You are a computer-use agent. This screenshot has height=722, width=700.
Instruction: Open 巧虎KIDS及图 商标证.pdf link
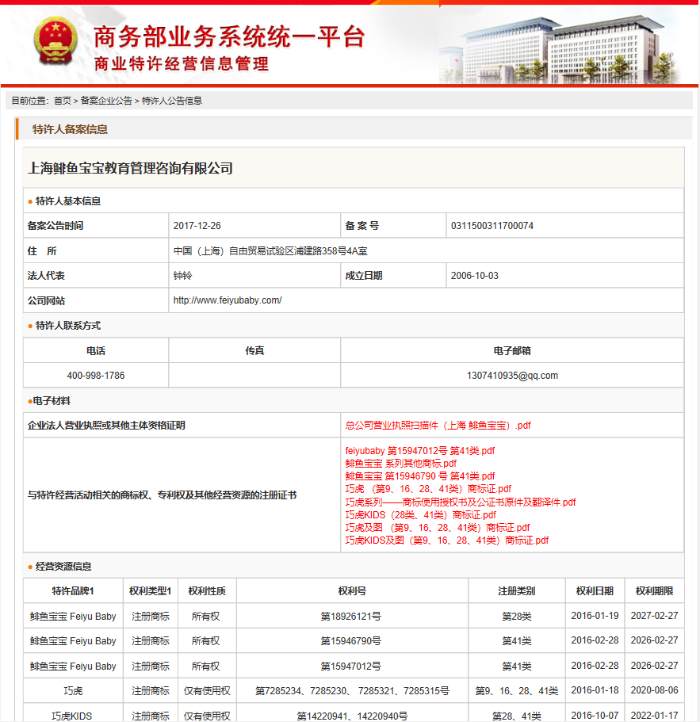pyautogui.click(x=446, y=541)
